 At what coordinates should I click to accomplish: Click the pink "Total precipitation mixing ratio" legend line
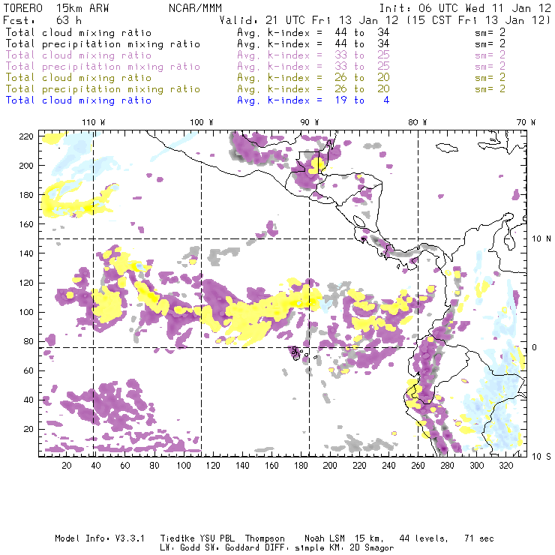point(103,67)
